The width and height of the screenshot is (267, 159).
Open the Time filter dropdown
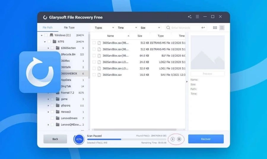click(x=127, y=28)
